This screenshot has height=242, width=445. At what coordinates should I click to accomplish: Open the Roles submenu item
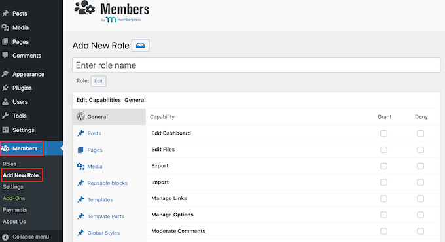click(9, 164)
